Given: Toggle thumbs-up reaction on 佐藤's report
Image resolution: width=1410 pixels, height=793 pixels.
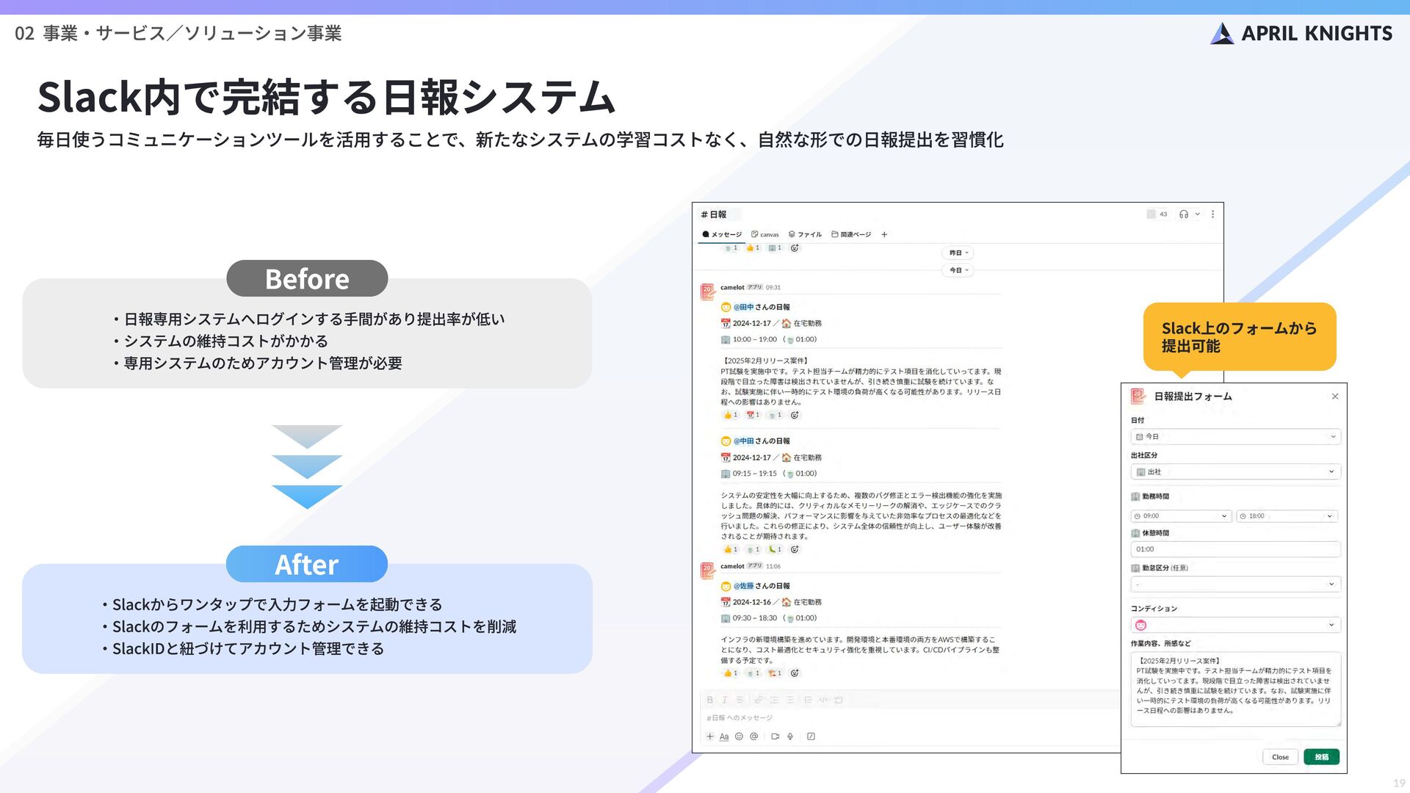Looking at the screenshot, I should click(x=730, y=673).
